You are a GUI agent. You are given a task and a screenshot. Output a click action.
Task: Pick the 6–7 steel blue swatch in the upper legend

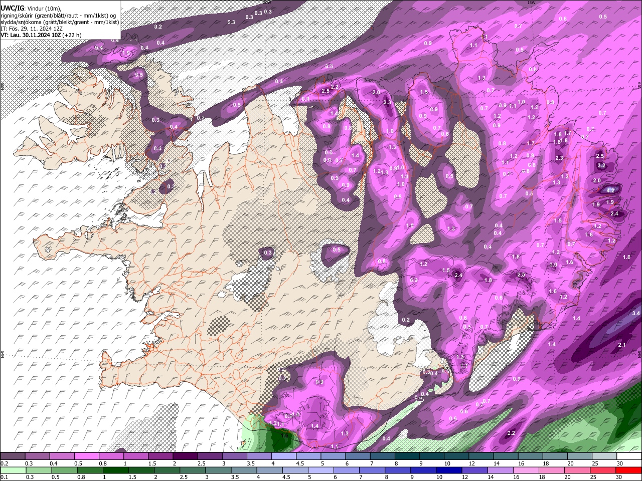pyautogui.click(x=358, y=456)
